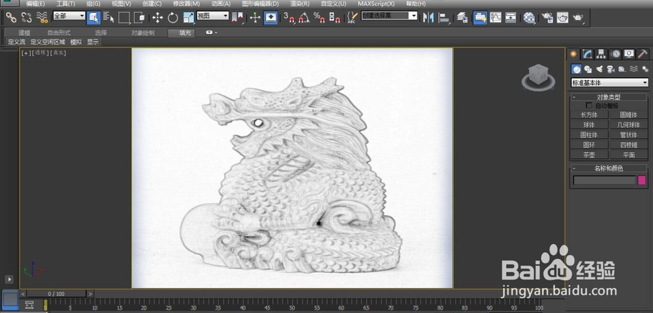
Task: Open the 渲染(R) menu
Action: [x=300, y=4]
